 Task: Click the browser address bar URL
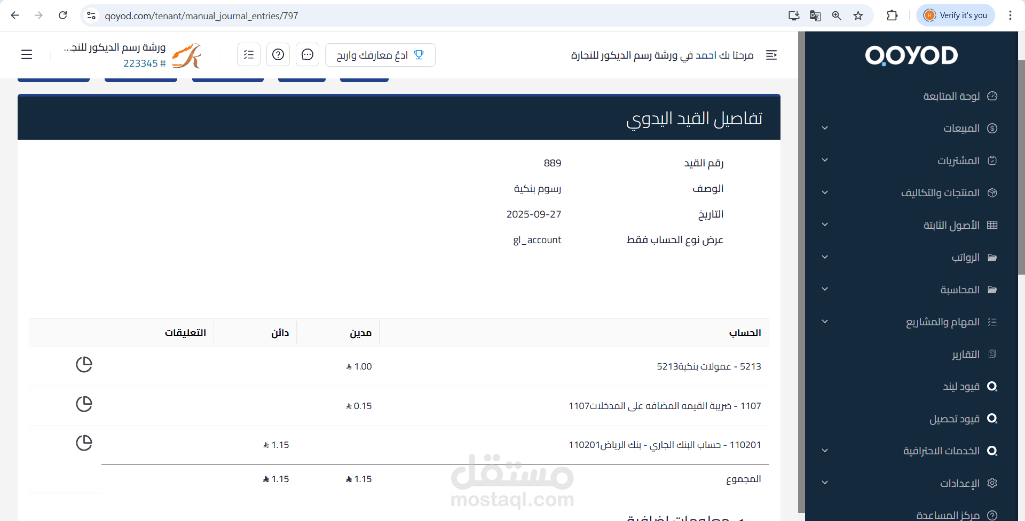tap(201, 15)
